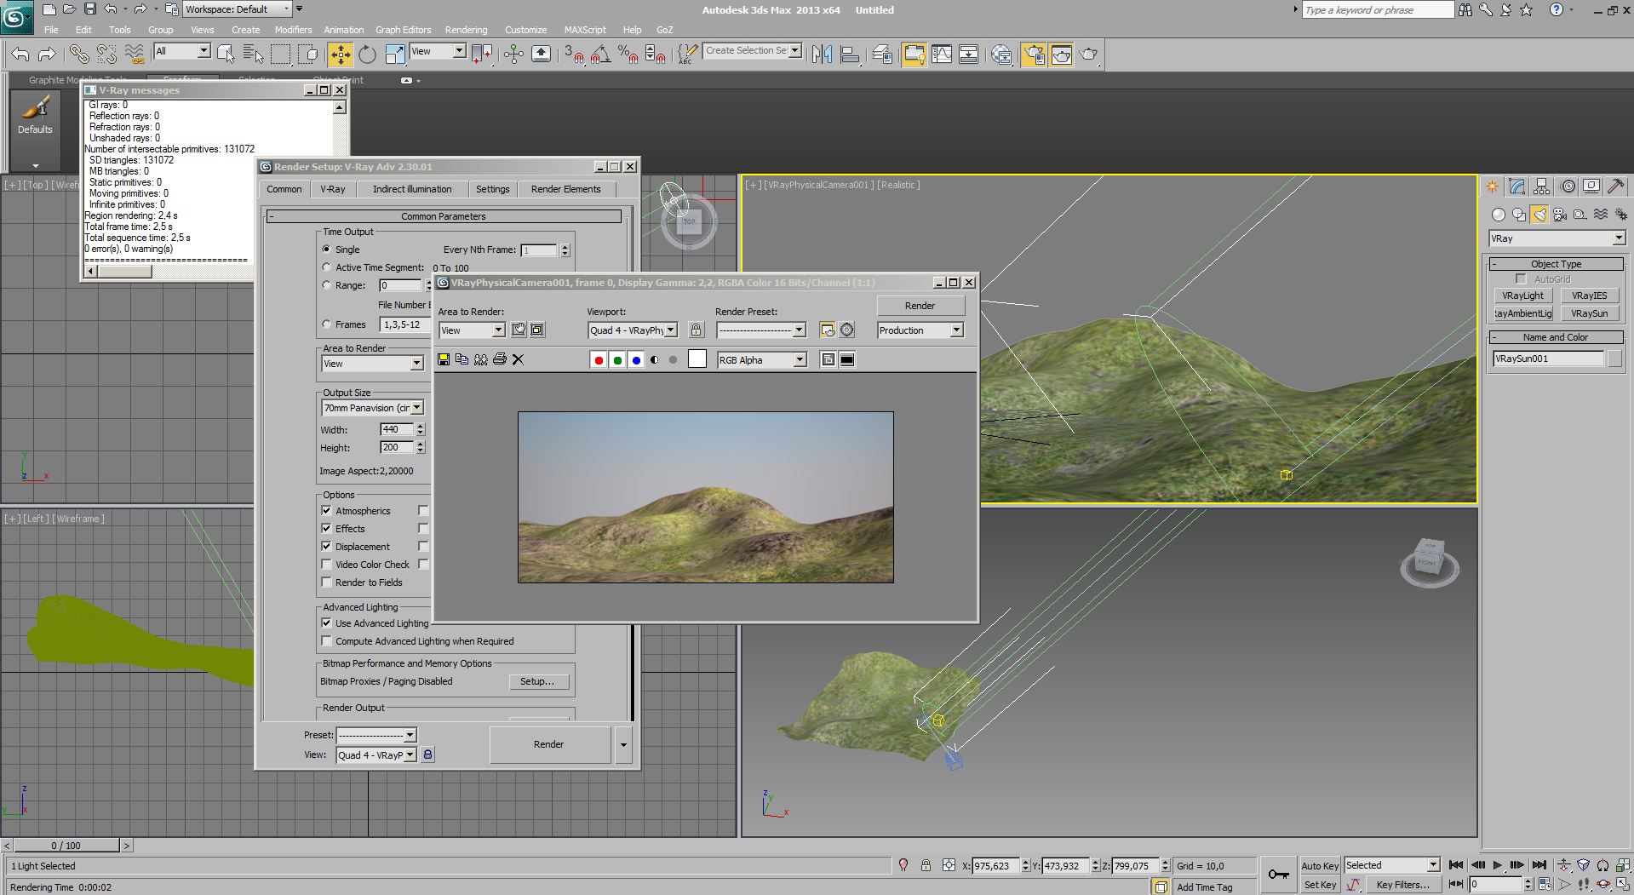The image size is (1634, 895).
Task: Click the bitmap proxies Setup button
Action: (x=536, y=681)
